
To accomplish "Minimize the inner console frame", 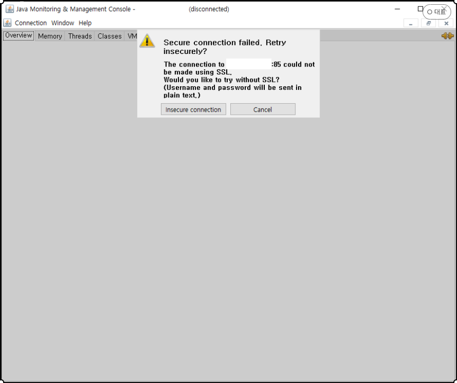I will point(410,23).
